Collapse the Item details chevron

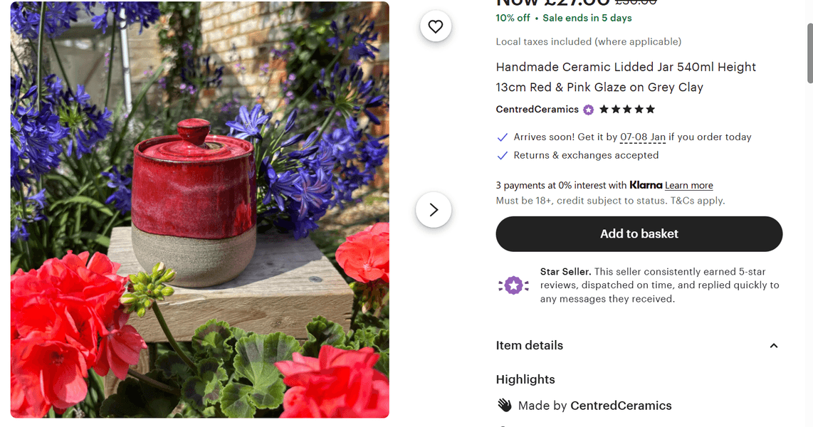(x=774, y=346)
